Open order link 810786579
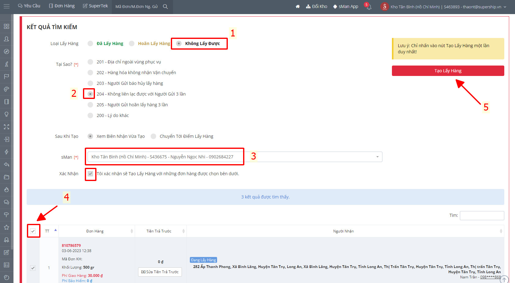The width and height of the screenshot is (515, 283). [x=71, y=246]
